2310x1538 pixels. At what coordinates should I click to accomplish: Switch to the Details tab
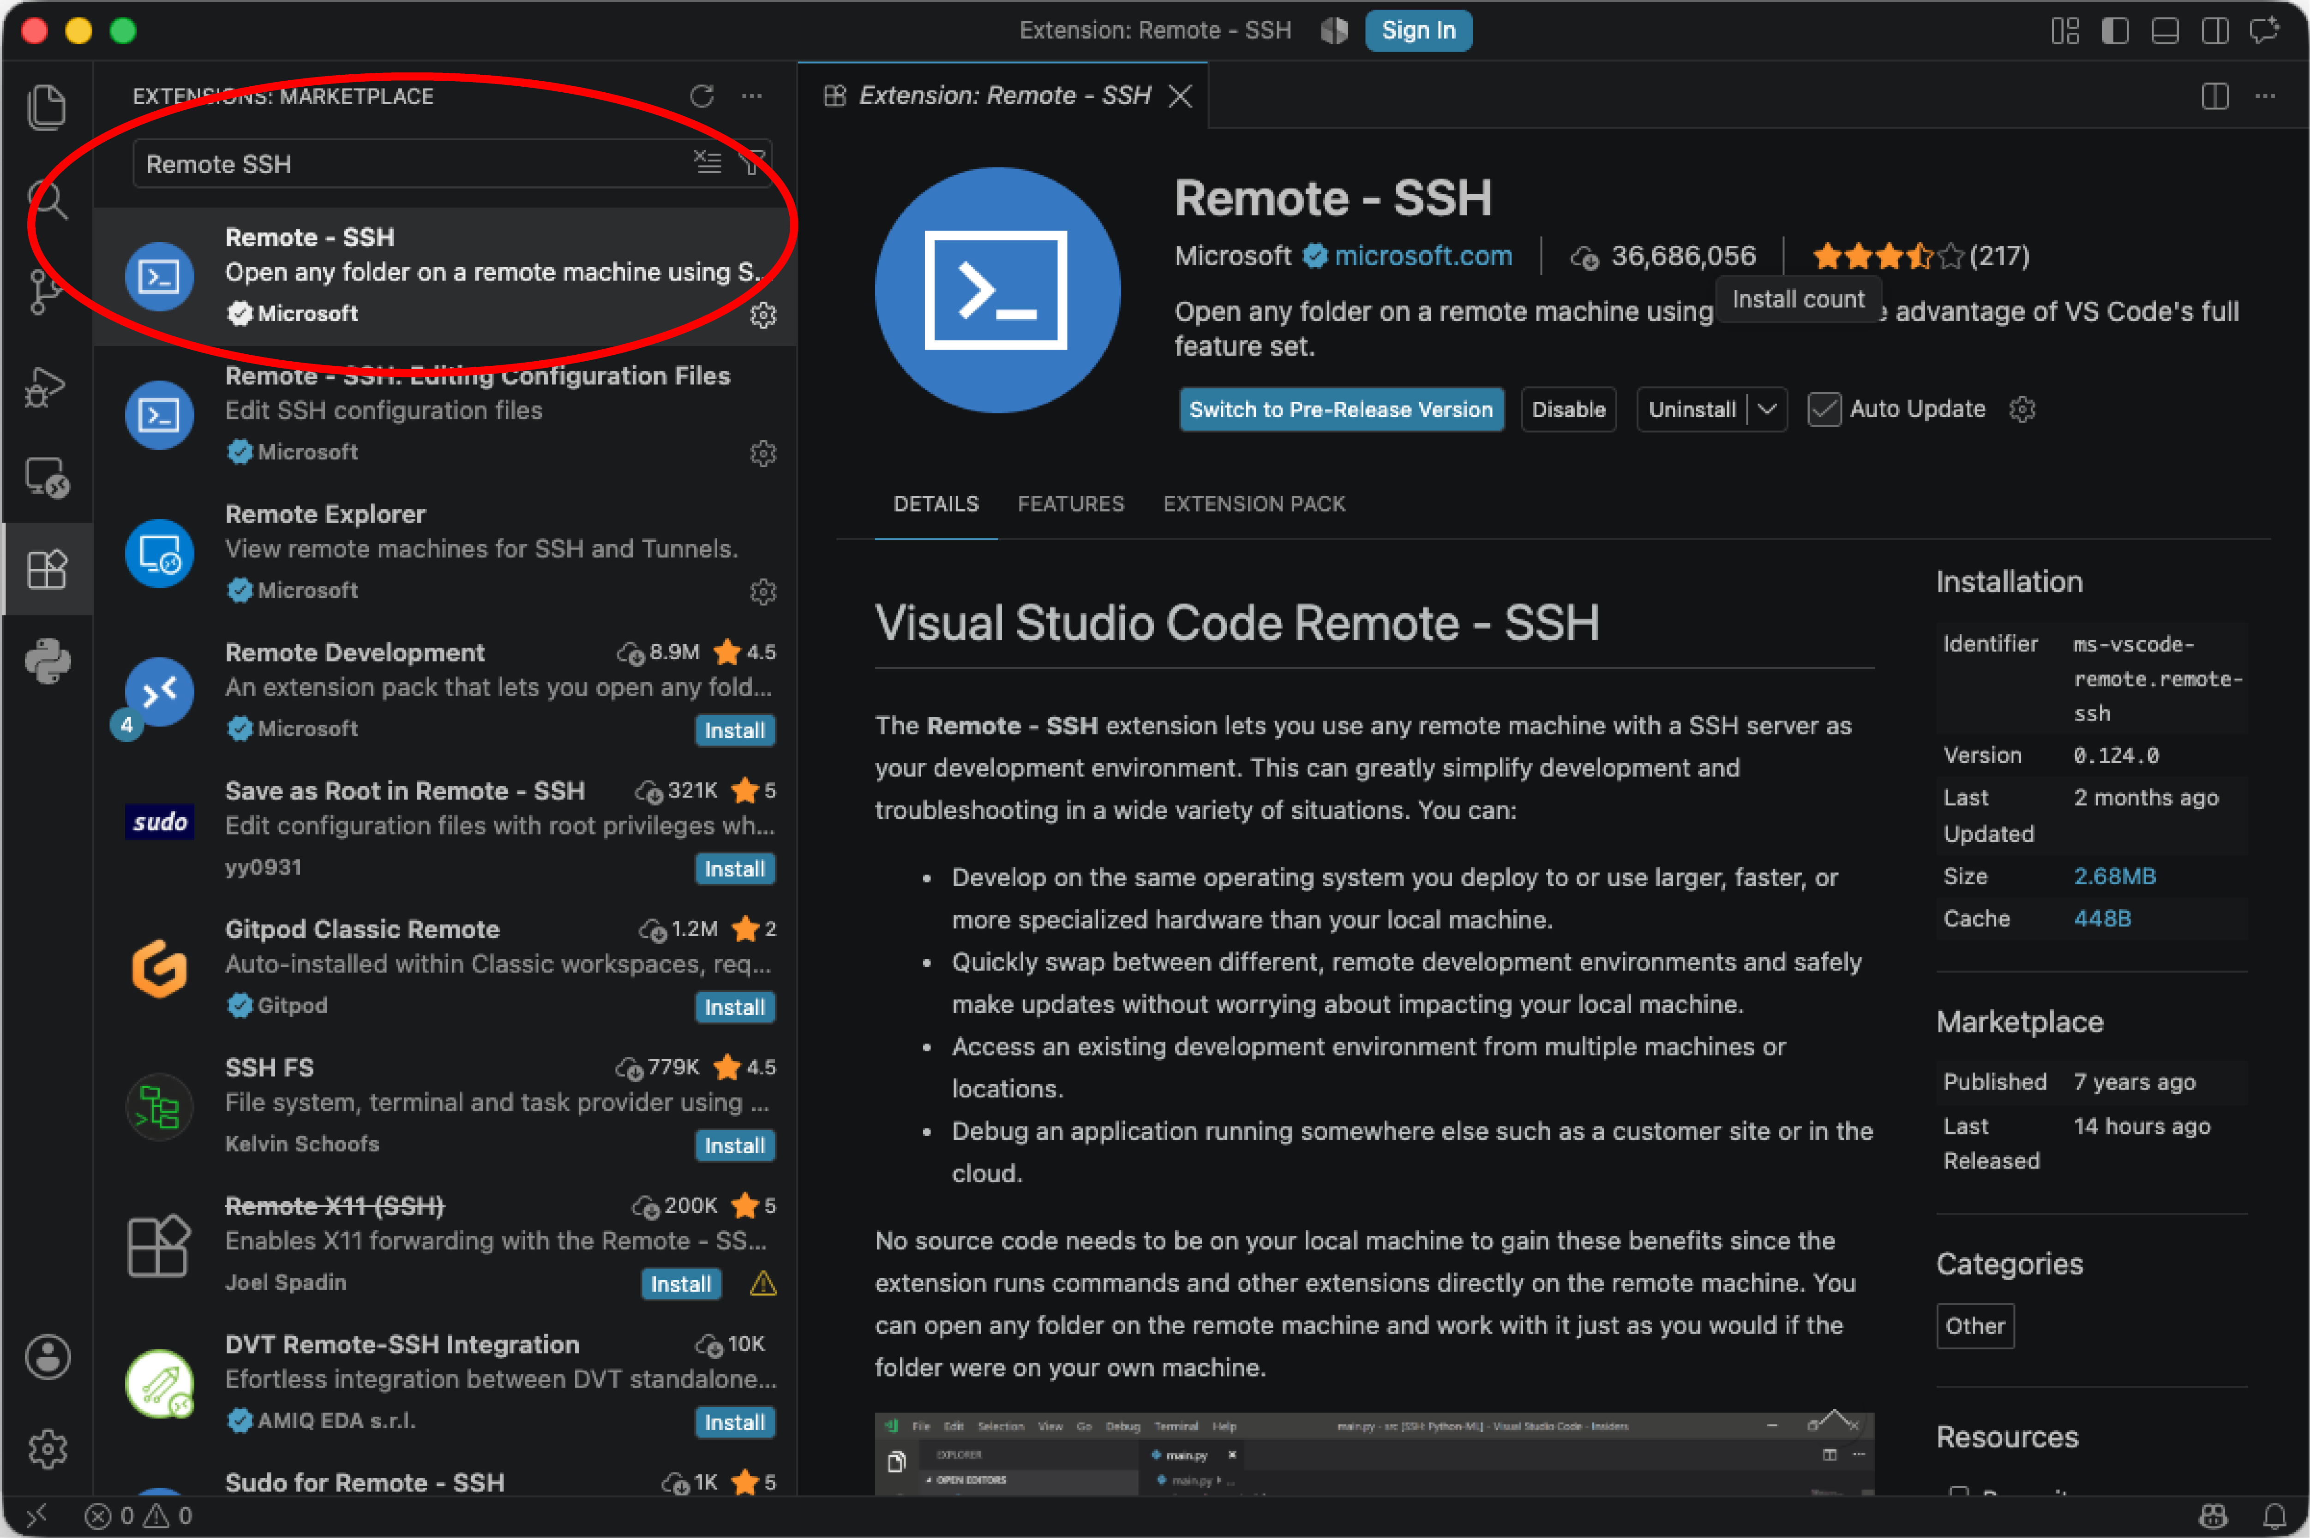936,504
